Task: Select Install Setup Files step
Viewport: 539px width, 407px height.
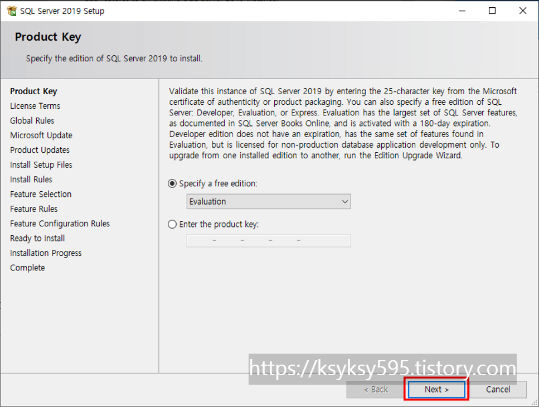Action: click(41, 165)
